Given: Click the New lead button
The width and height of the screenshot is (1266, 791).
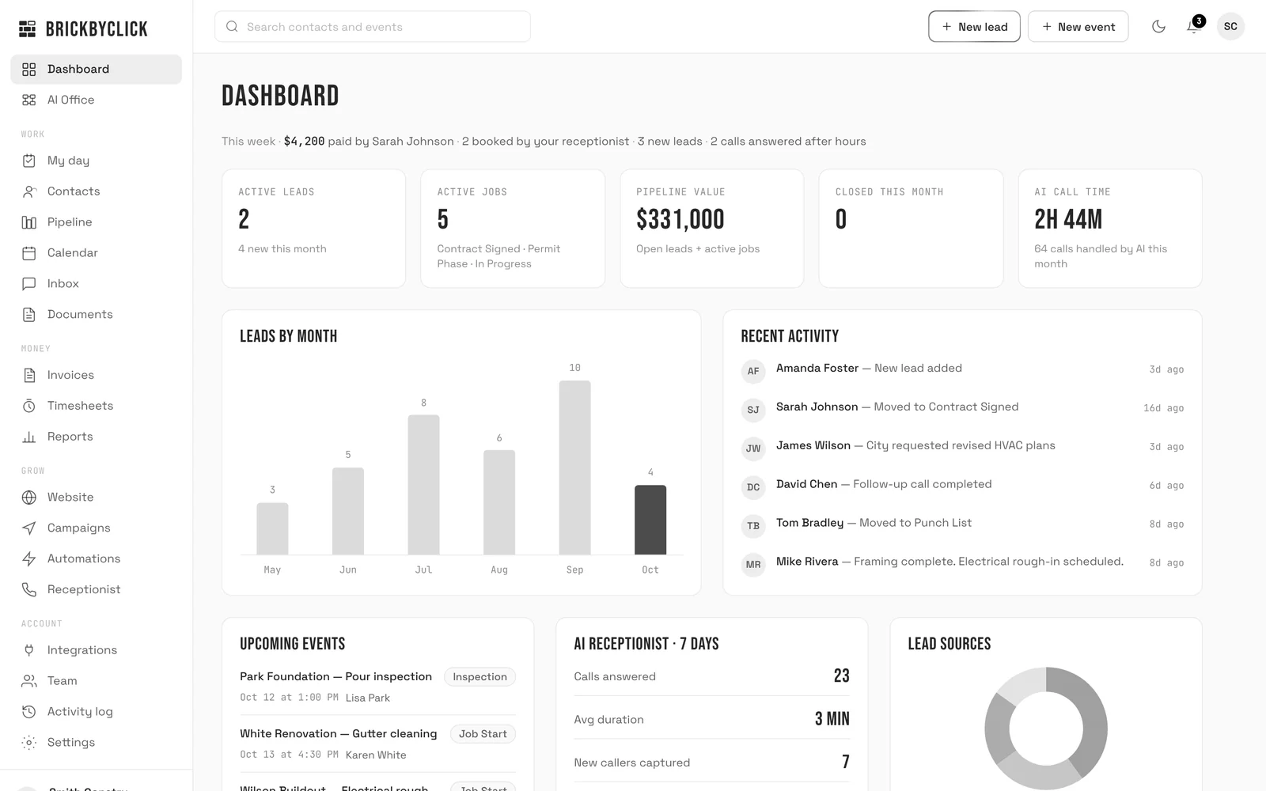Looking at the screenshot, I should click(974, 27).
